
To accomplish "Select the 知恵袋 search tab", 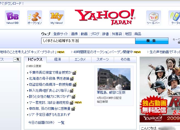I will [x=117, y=34].
